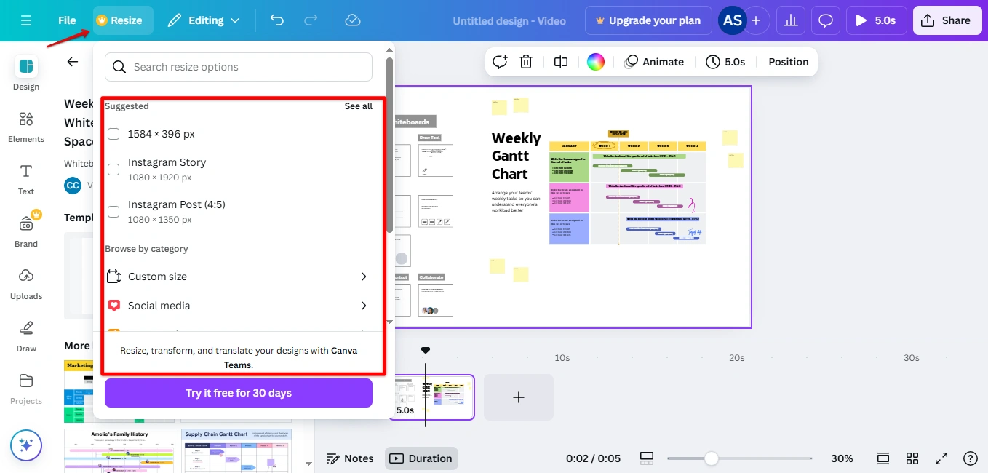
Task: Click See all suggested sizes
Action: pyautogui.click(x=358, y=106)
